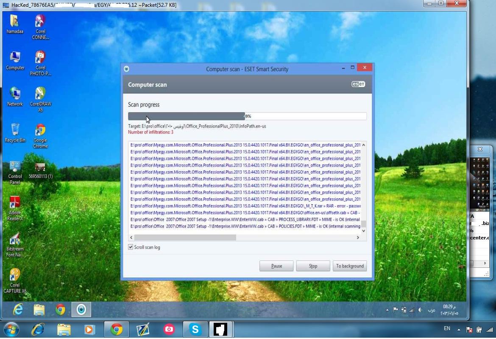496x339 pixels.
Task: Launch Windows Media Player from the host taskbar
Action: point(89,330)
